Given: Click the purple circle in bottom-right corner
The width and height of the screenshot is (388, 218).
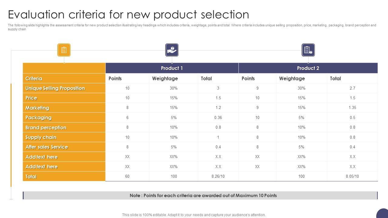Looking at the screenshot, I should pyautogui.click(x=383, y=214).
